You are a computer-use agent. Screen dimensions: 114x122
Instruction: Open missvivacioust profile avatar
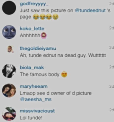click(9, 114)
